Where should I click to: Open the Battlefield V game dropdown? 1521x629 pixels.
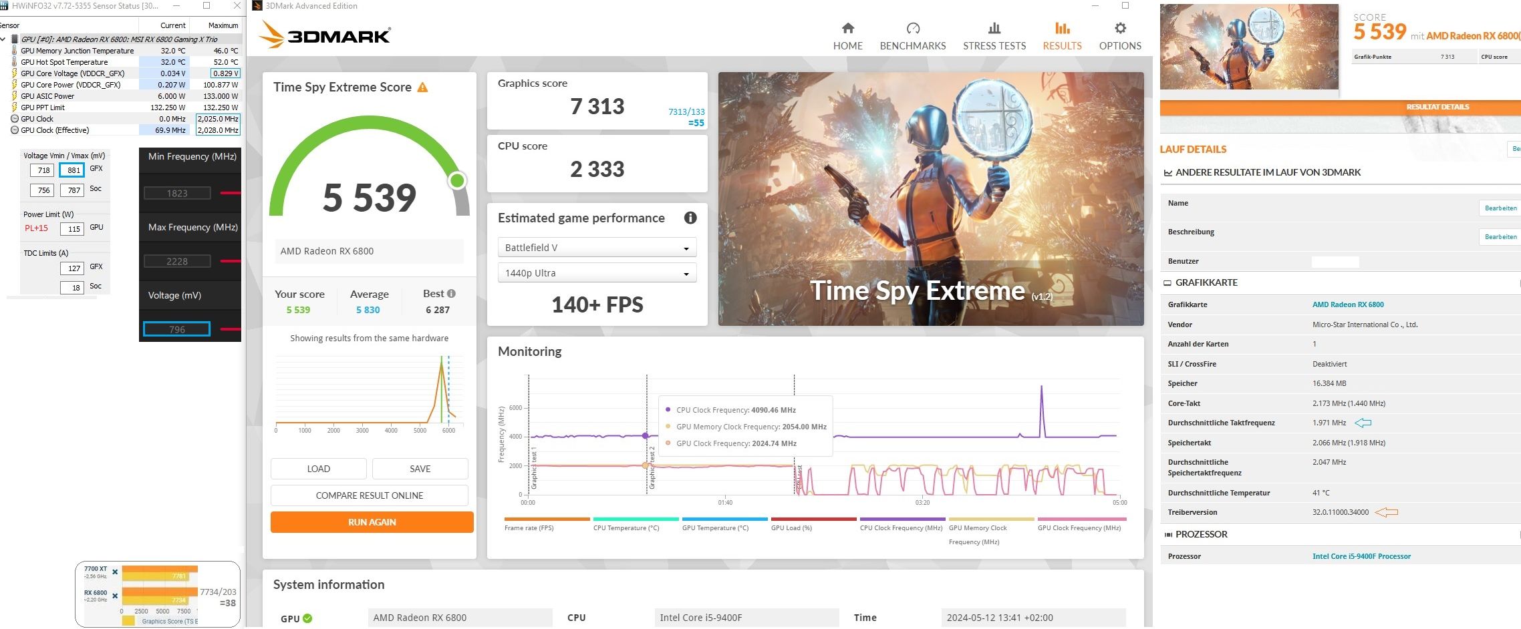[x=597, y=248]
